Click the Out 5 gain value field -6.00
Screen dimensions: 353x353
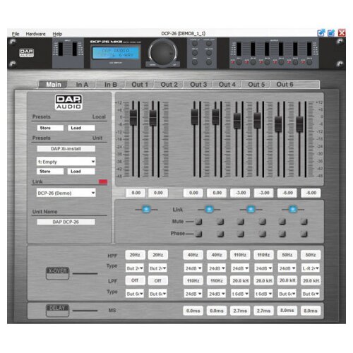(x=287, y=193)
